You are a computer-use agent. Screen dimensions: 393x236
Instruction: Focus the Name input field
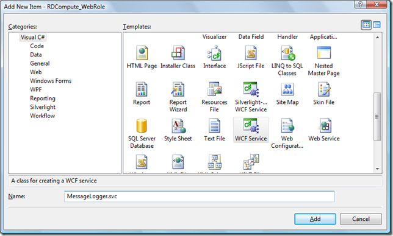[200, 196]
